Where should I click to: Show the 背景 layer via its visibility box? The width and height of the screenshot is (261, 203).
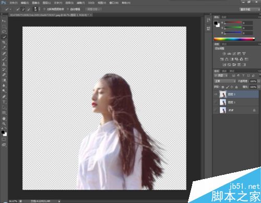(x=216, y=110)
